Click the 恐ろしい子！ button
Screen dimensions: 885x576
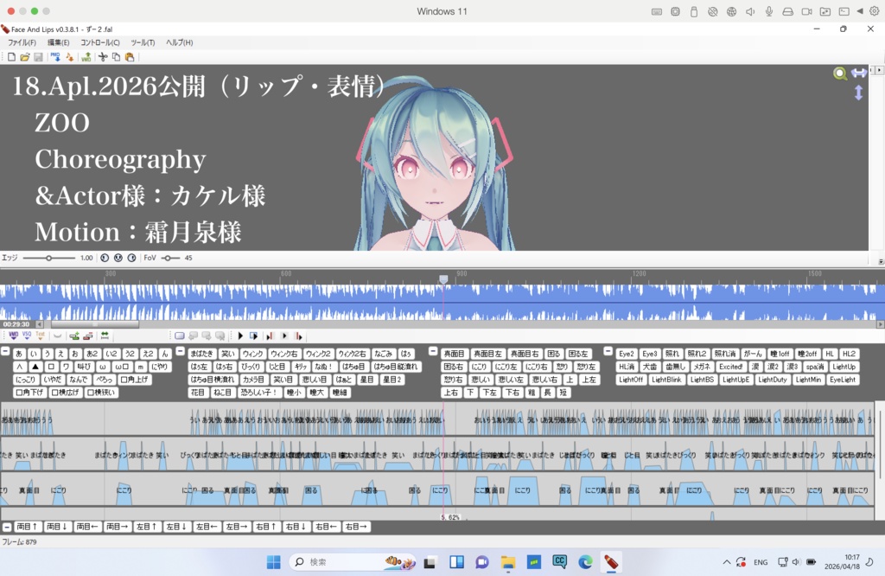click(x=259, y=393)
